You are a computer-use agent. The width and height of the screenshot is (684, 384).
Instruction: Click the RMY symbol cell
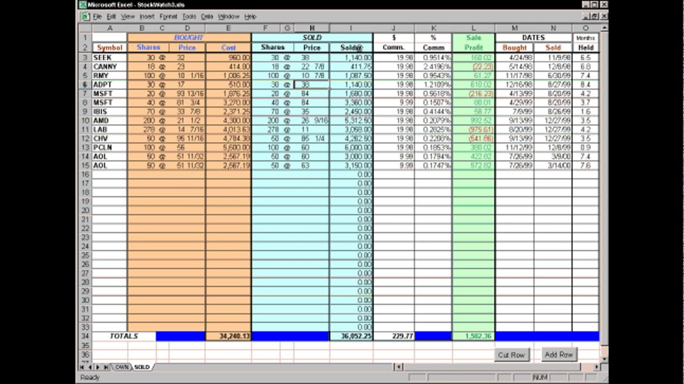pyautogui.click(x=110, y=76)
